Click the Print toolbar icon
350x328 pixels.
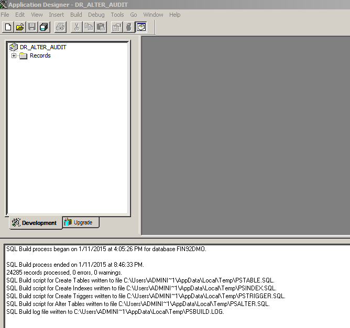click(60, 27)
